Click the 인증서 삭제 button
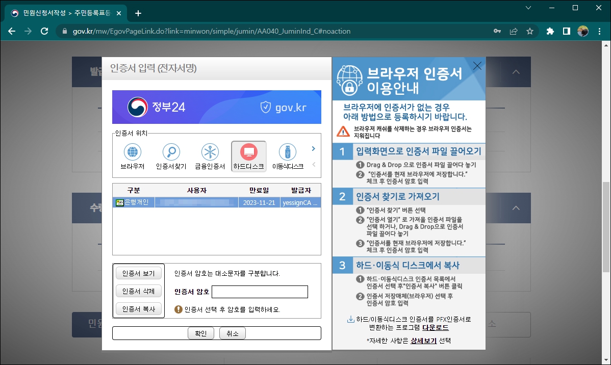This screenshot has width=611, height=365. 138,291
